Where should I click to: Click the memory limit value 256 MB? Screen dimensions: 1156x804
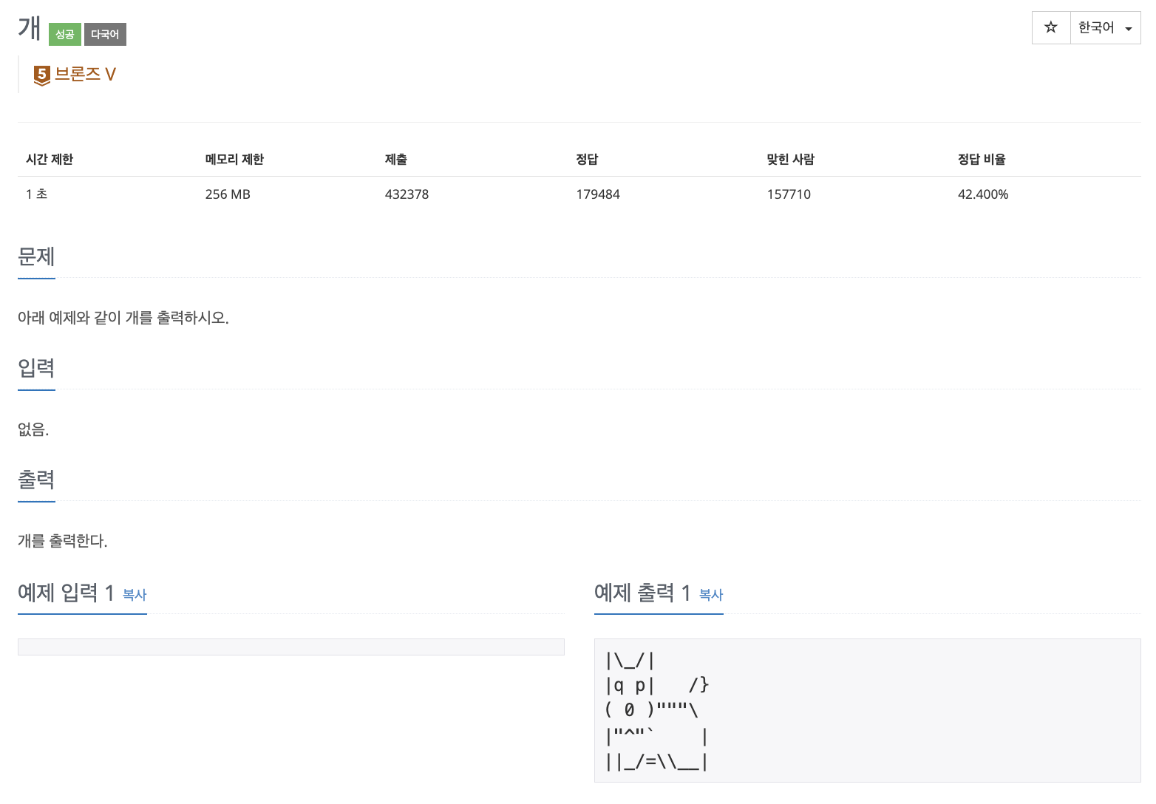tap(228, 194)
